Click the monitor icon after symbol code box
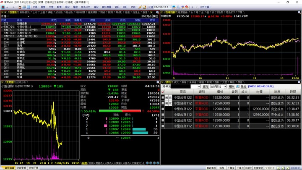This screenshot has height=170, width=302. (x=174, y=7)
